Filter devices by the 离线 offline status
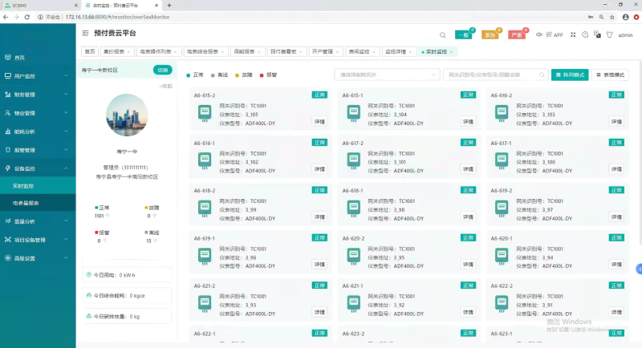The height and width of the screenshot is (348, 642). (x=217, y=75)
